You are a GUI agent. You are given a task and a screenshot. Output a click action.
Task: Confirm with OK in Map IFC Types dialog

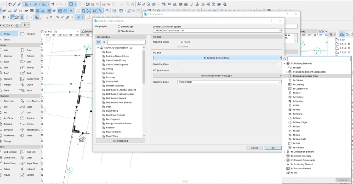273,148
